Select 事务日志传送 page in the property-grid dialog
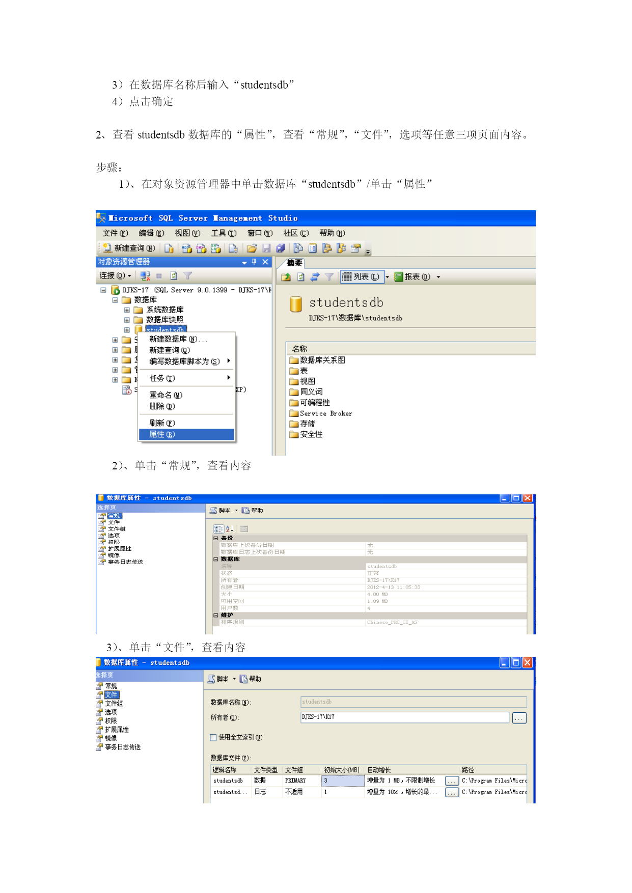 [121, 562]
